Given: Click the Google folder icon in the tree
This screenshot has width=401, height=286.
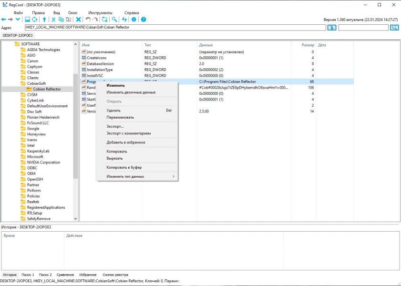Looking at the screenshot, I should click(x=23, y=129).
